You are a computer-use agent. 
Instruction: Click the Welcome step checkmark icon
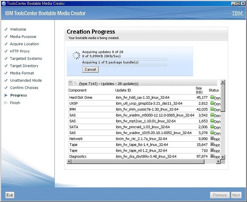coord(6,29)
